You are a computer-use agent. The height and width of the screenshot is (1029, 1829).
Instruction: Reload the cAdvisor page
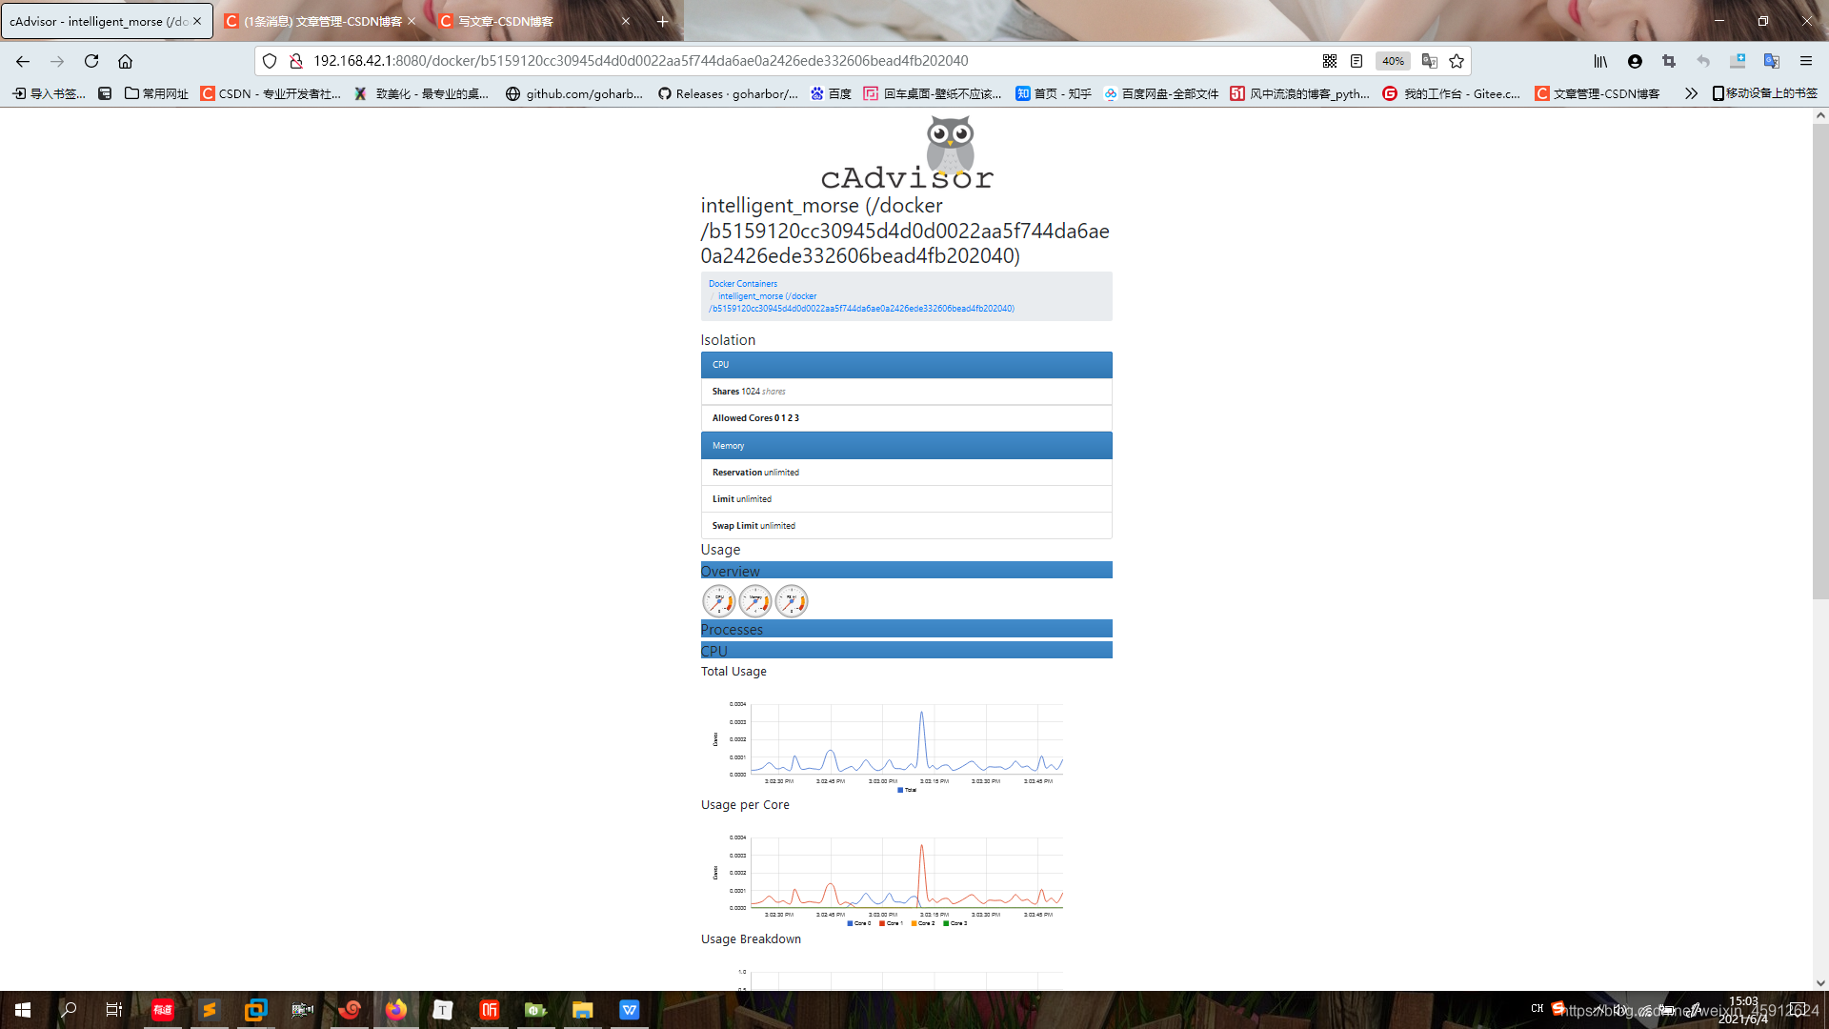point(91,61)
